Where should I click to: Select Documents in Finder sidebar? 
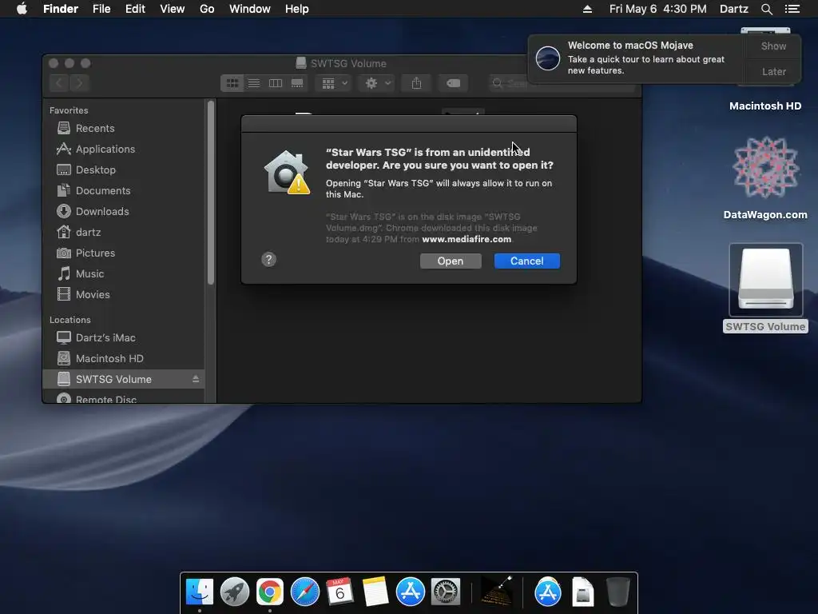coord(124,190)
